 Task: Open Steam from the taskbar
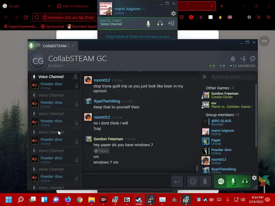pyautogui.click(x=139, y=200)
